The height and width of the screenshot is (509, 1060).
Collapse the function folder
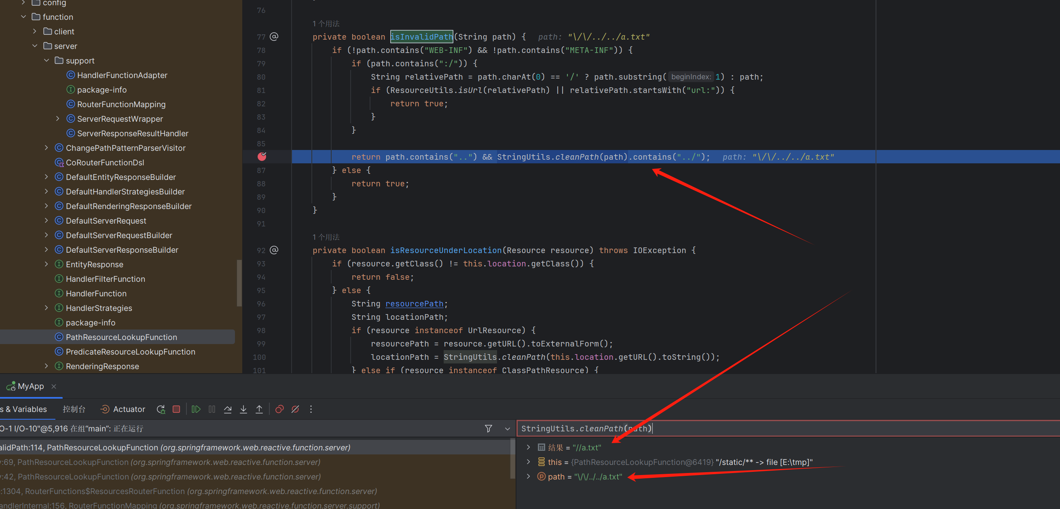(23, 17)
